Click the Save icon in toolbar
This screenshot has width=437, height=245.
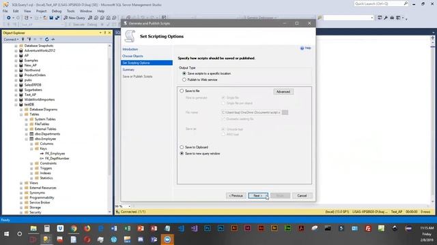tap(51, 18)
